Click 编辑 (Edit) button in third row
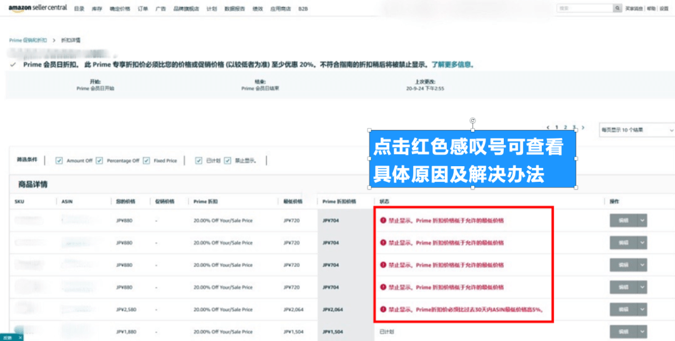This screenshot has width=675, height=341. pyautogui.click(x=623, y=265)
